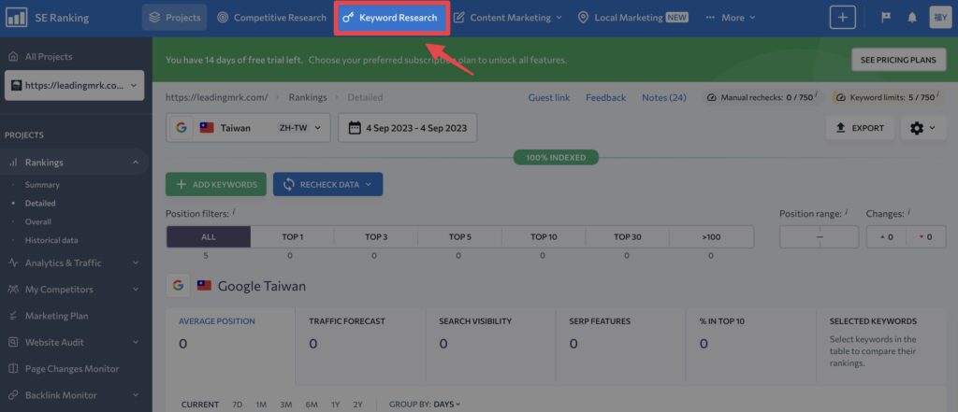Click the flag icon in the header
Screen dimensions: 958x412
885,18
